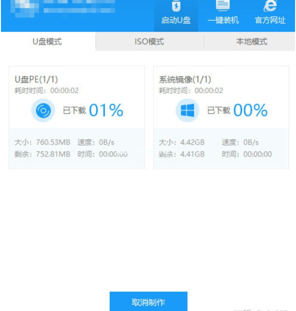The image size is (296, 311).
Task: Click the 00% system image progress value
Action: 250,111
